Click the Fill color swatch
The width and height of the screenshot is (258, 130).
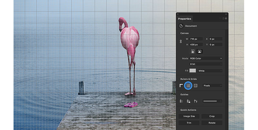(x=193, y=71)
